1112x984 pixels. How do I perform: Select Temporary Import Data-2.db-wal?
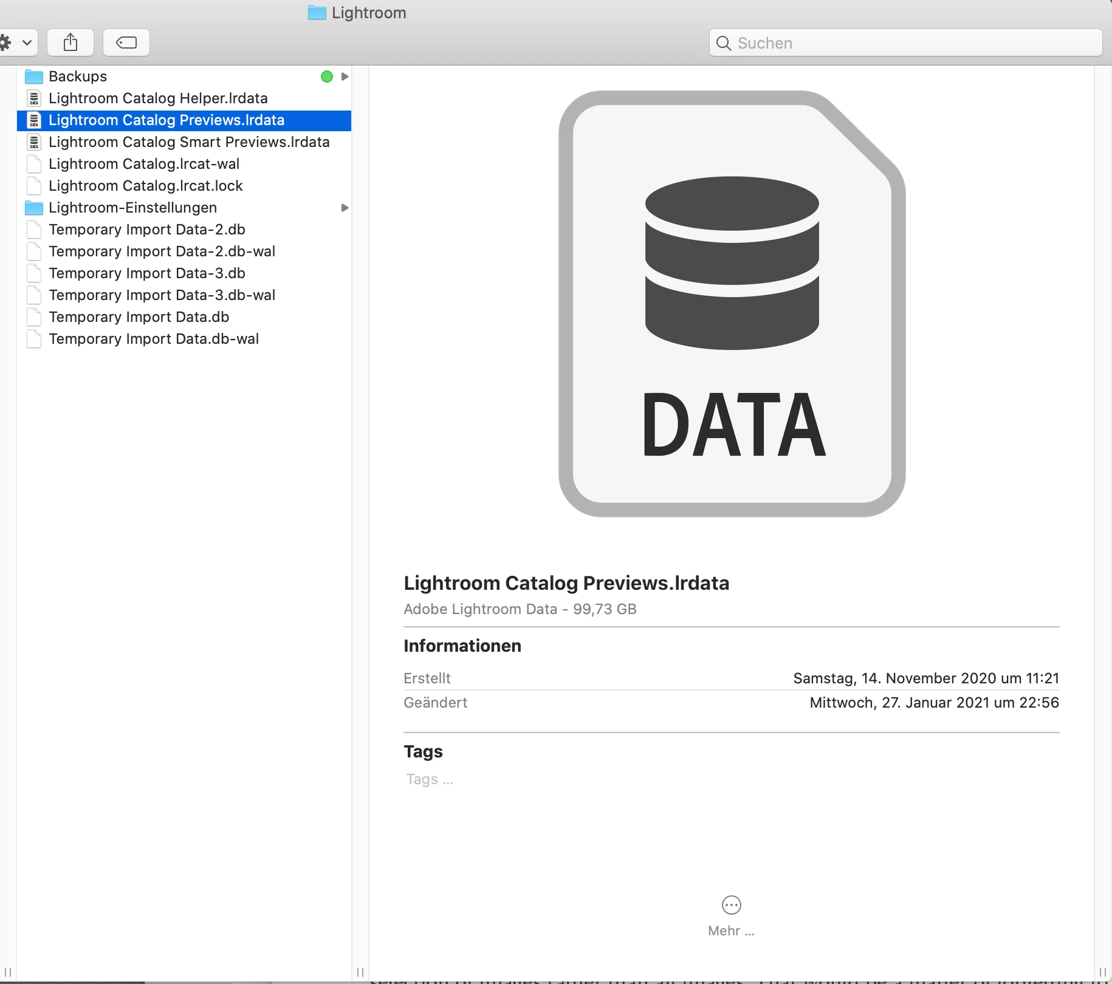pos(184,251)
